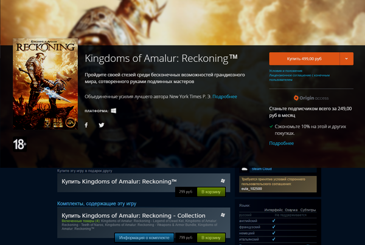This screenshot has height=245, width=365.
Task: Click eula_102500 agreement text
Action: click(x=252, y=189)
